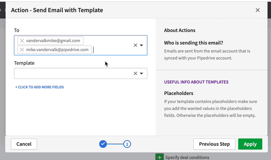Remove mike.vandervalk@pipedrive.com recipient chip
Screen dimensions: 271x160
click(x=22, y=50)
